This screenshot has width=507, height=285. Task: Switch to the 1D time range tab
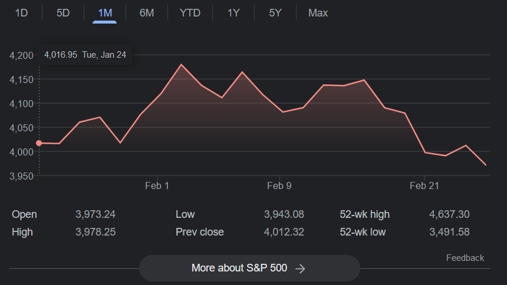21,13
